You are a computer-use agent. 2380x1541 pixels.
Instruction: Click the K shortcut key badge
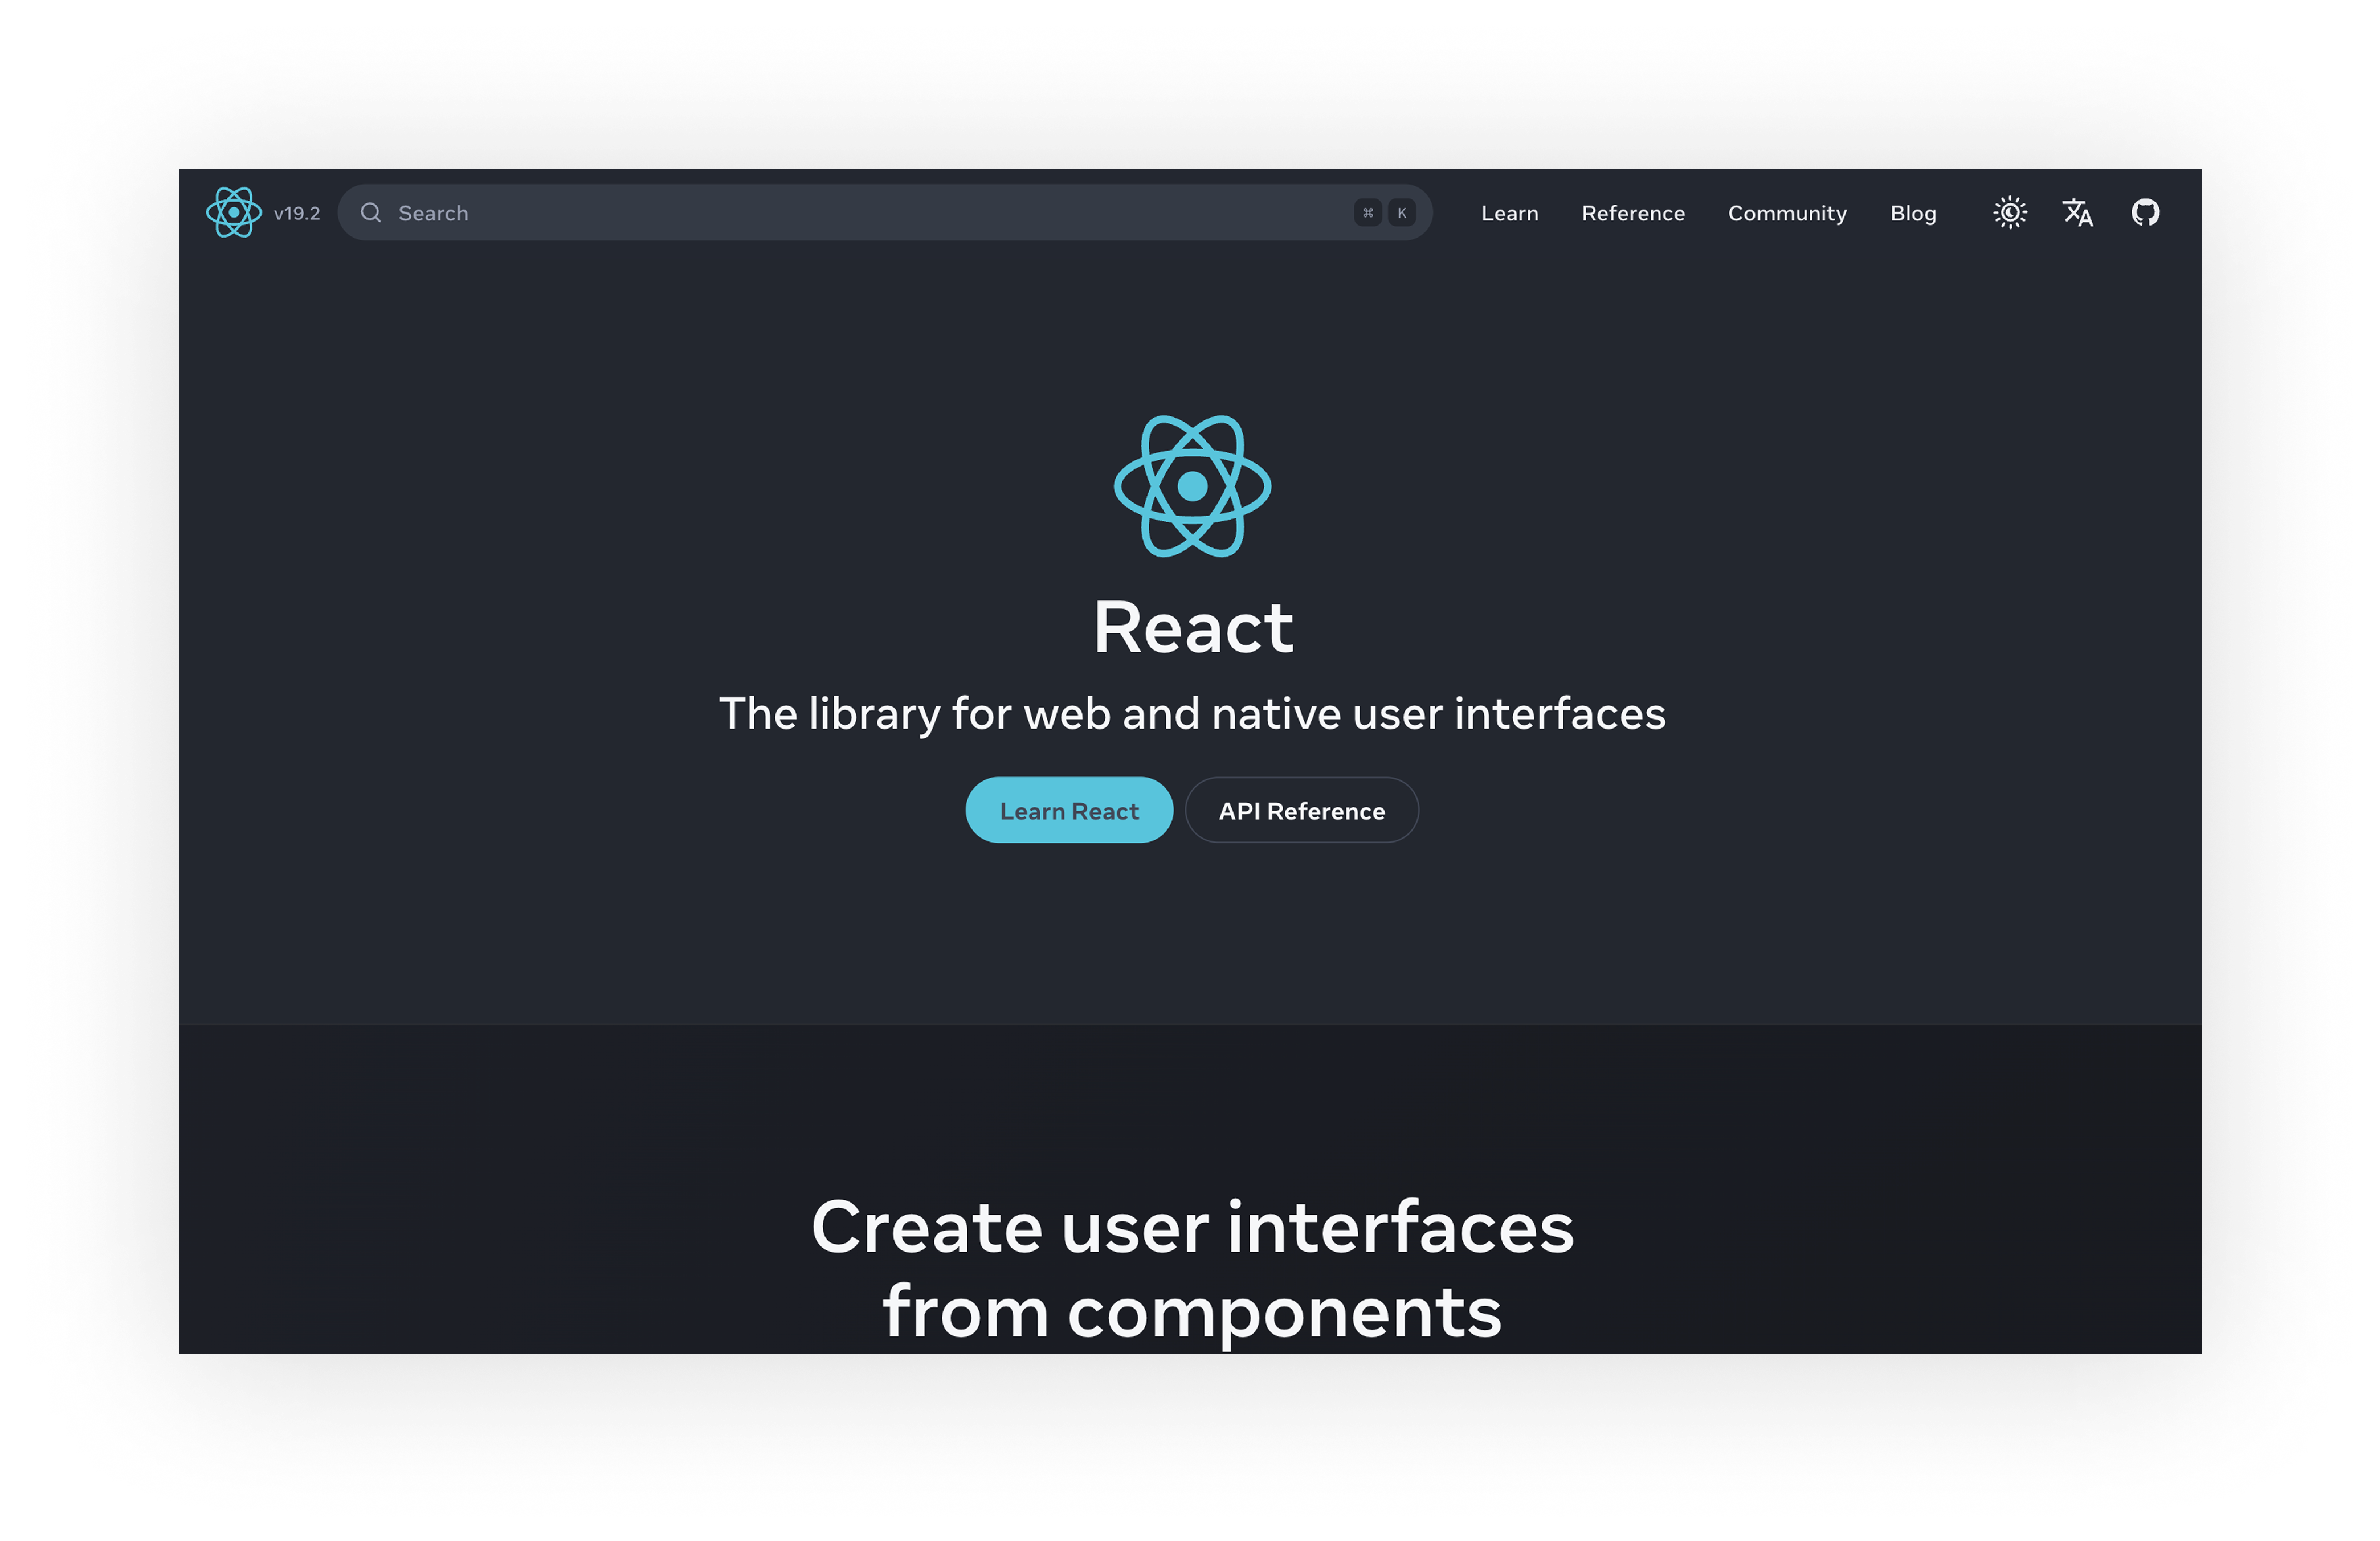(x=1401, y=212)
